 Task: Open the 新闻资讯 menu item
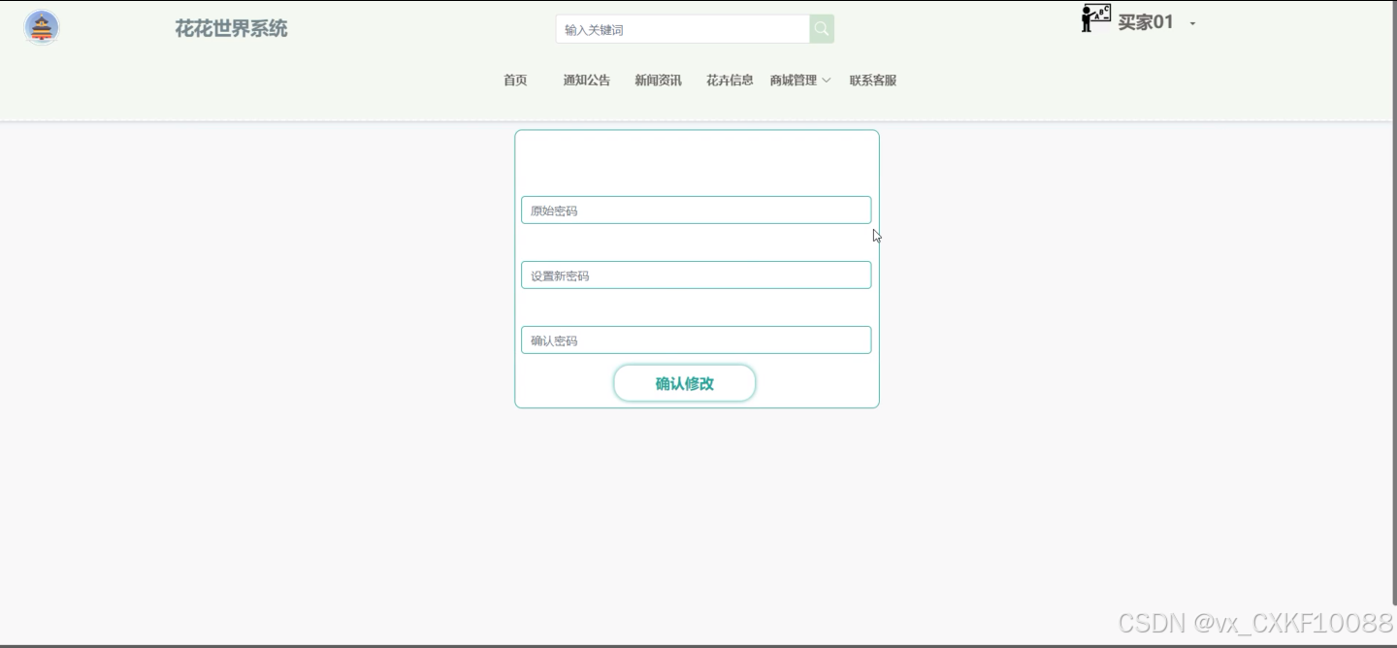[x=658, y=81]
